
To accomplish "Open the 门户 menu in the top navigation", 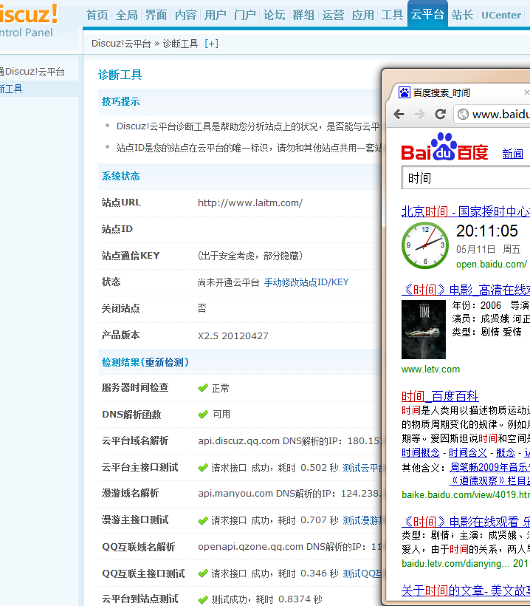I will click(245, 15).
